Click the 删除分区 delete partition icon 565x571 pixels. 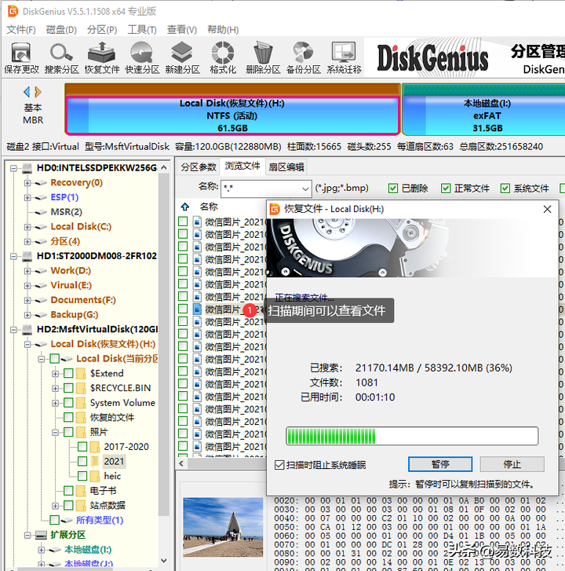263,57
